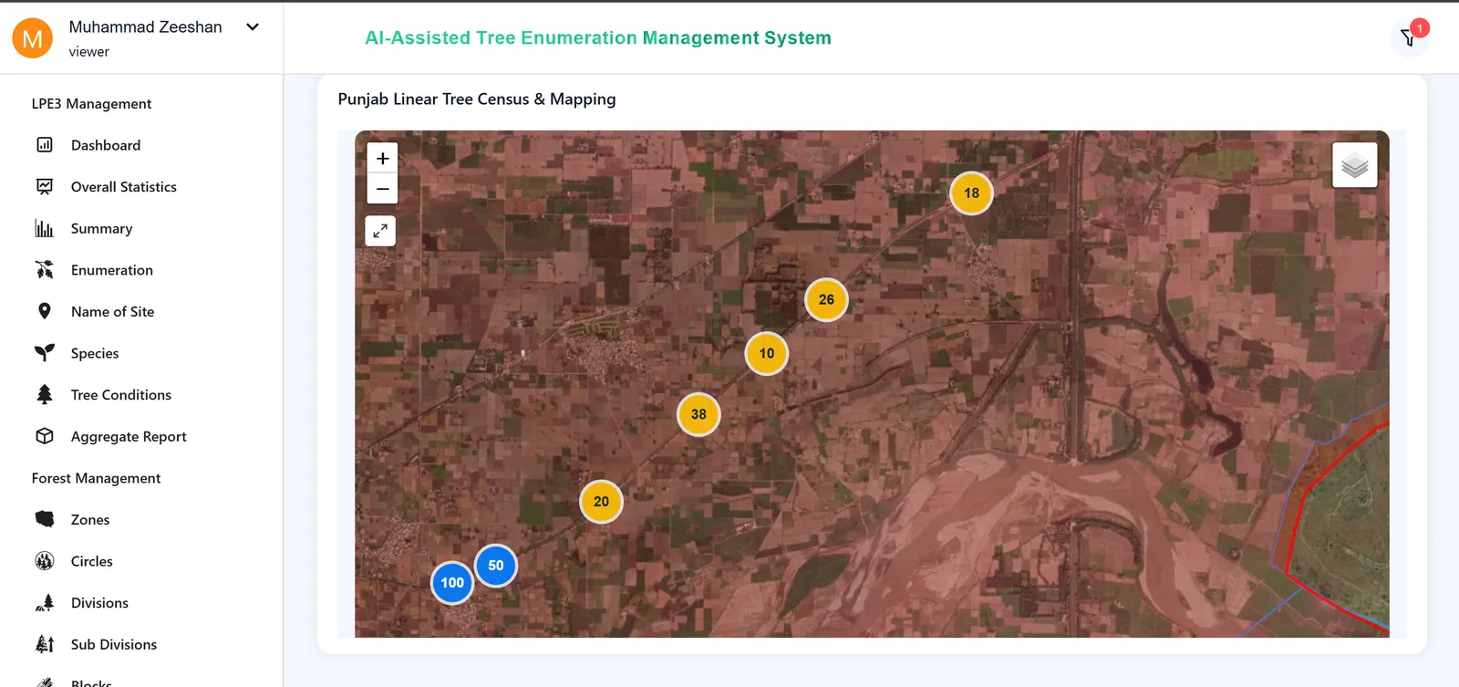1459x687 pixels.
Task: Click the Species sprout icon
Action: tap(44, 353)
